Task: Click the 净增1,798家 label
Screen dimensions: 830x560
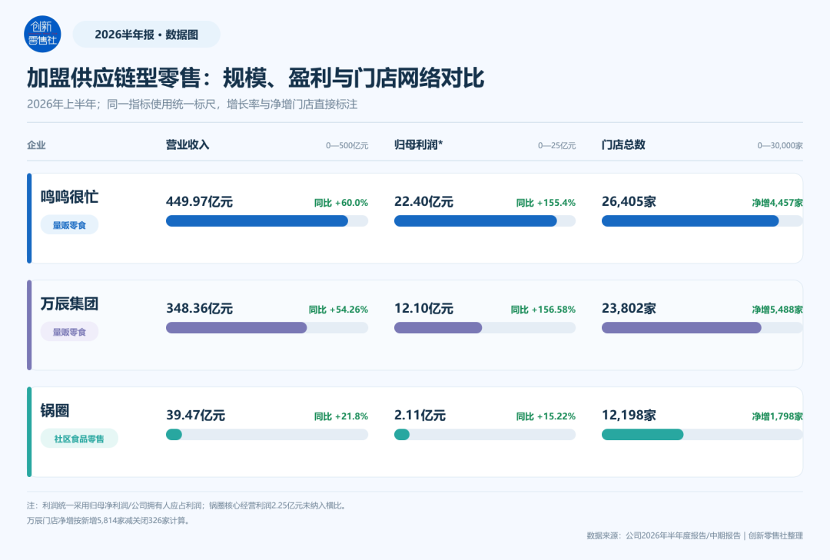Action: 777,416
